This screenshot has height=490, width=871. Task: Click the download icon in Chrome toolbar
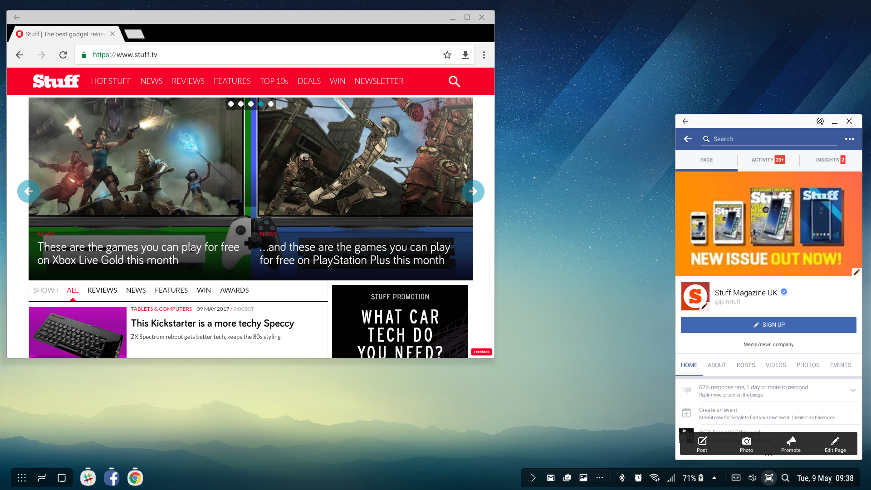click(465, 55)
